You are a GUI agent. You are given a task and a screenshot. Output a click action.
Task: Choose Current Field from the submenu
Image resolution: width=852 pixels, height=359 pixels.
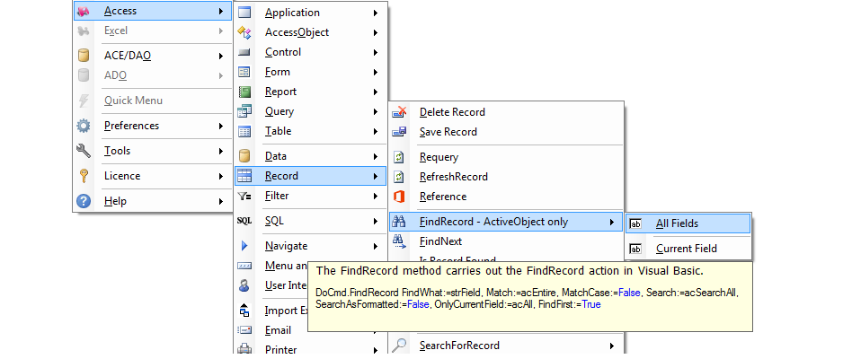click(686, 249)
